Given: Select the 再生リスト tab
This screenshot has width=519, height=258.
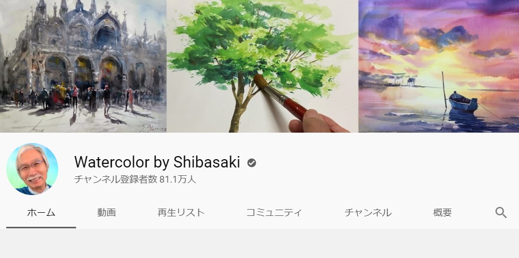Looking at the screenshot, I should click(181, 213).
